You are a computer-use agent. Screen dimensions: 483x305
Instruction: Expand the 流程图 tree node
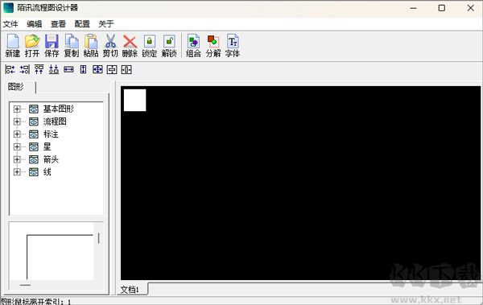[17, 122]
